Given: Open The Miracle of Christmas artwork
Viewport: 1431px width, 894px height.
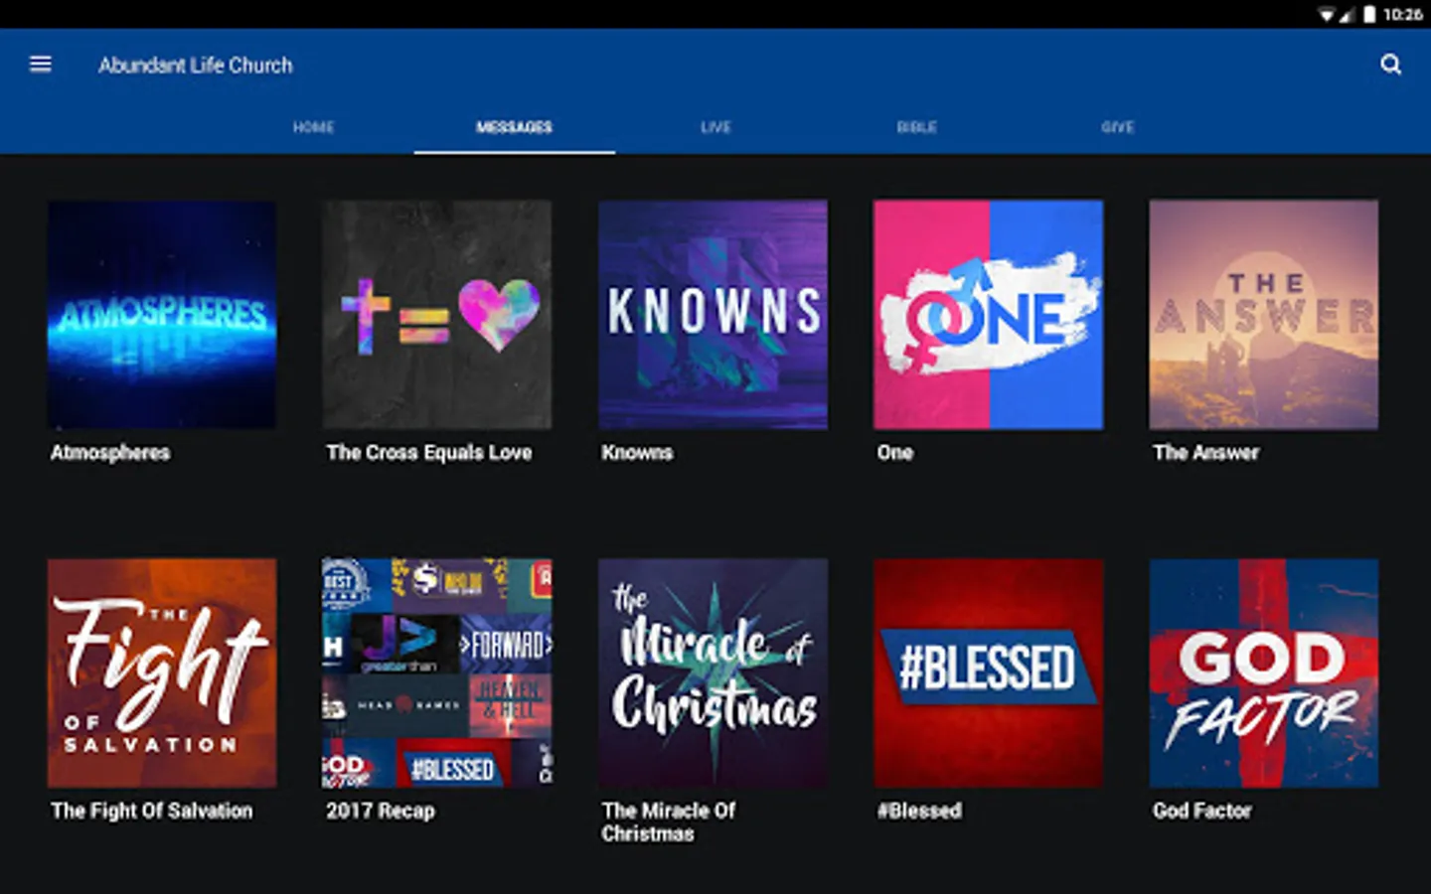Looking at the screenshot, I should coord(713,673).
